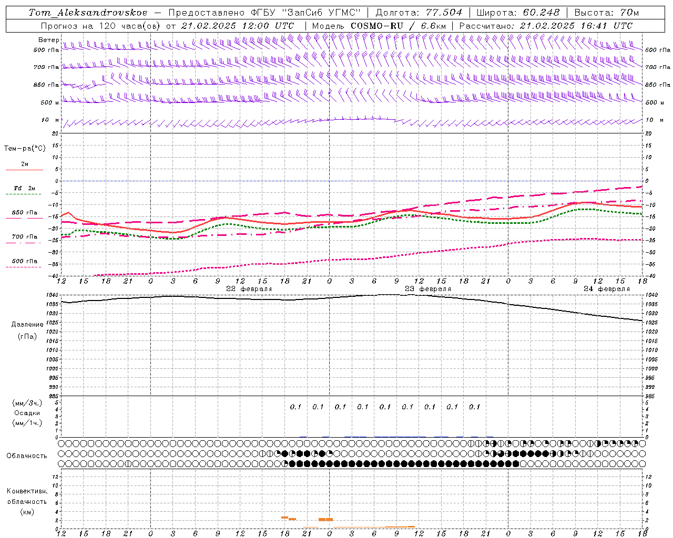Click the "Ветер" wind panel label
This screenshot has width=673, height=538.
[48, 40]
